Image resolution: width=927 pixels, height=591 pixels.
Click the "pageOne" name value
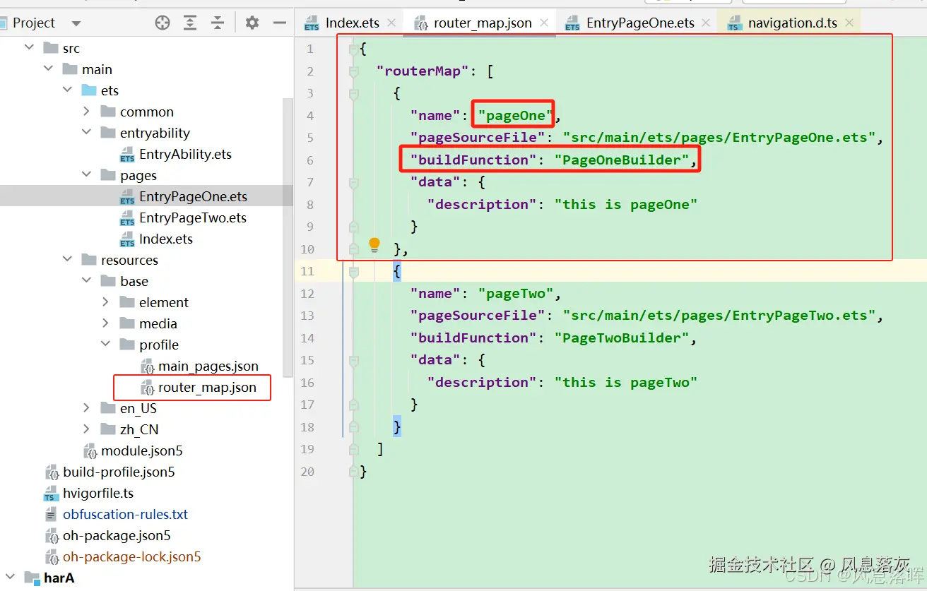516,115
